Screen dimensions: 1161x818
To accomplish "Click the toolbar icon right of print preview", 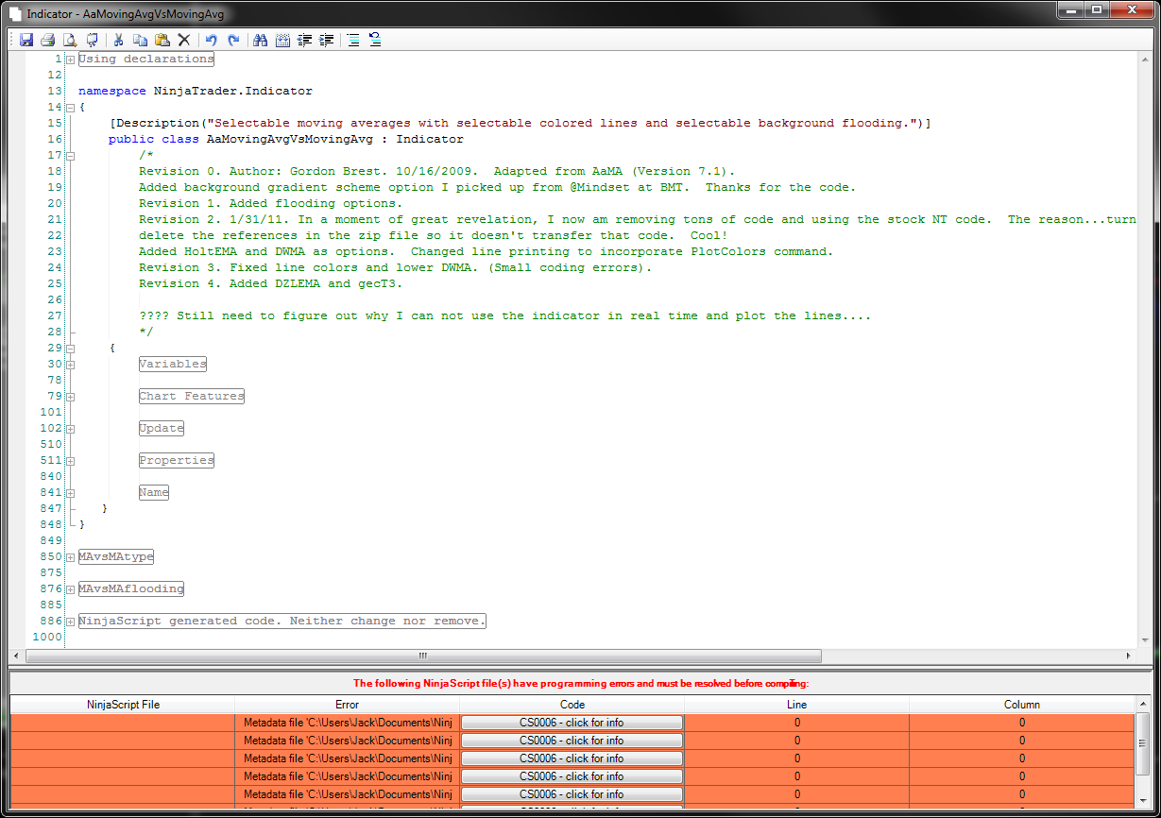I will 92,40.
